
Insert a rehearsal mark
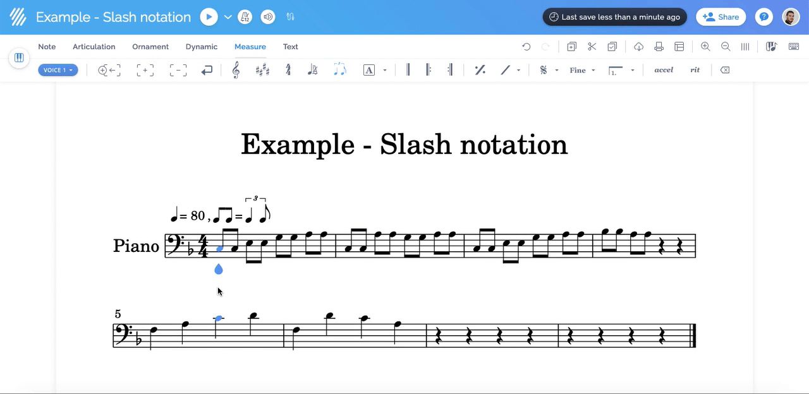coord(369,69)
